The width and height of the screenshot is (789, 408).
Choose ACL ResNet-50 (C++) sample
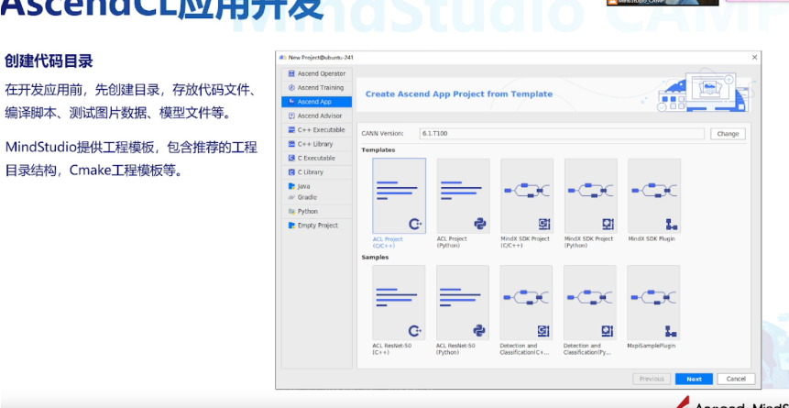(x=399, y=303)
